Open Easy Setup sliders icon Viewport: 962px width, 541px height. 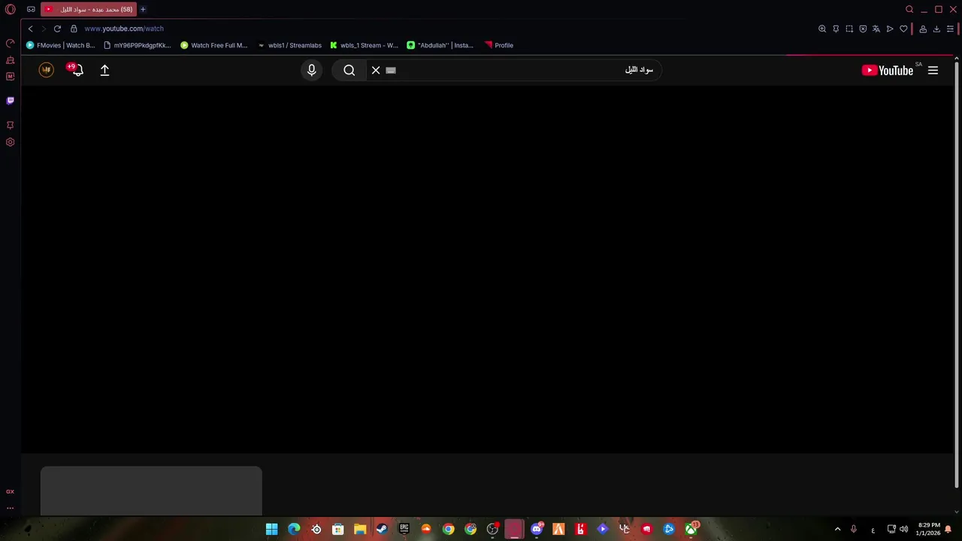point(950,29)
